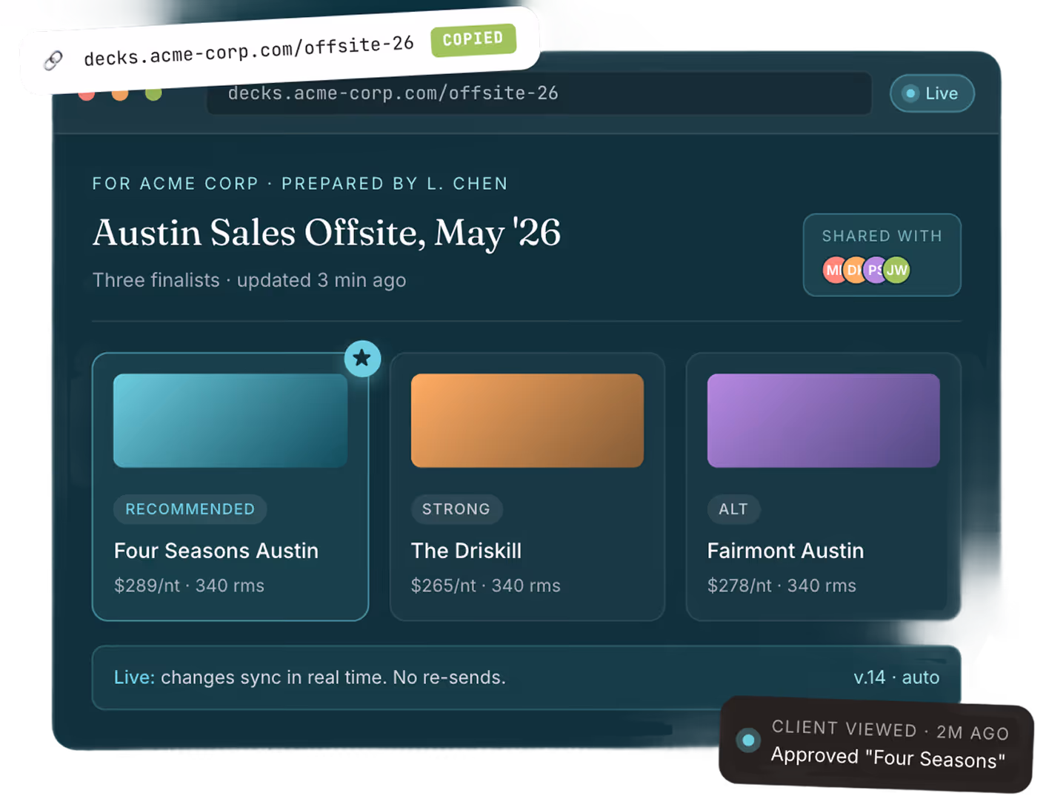The height and width of the screenshot is (802, 1046).
Task: Click the PS avatar in Shared With
Action: click(x=873, y=271)
